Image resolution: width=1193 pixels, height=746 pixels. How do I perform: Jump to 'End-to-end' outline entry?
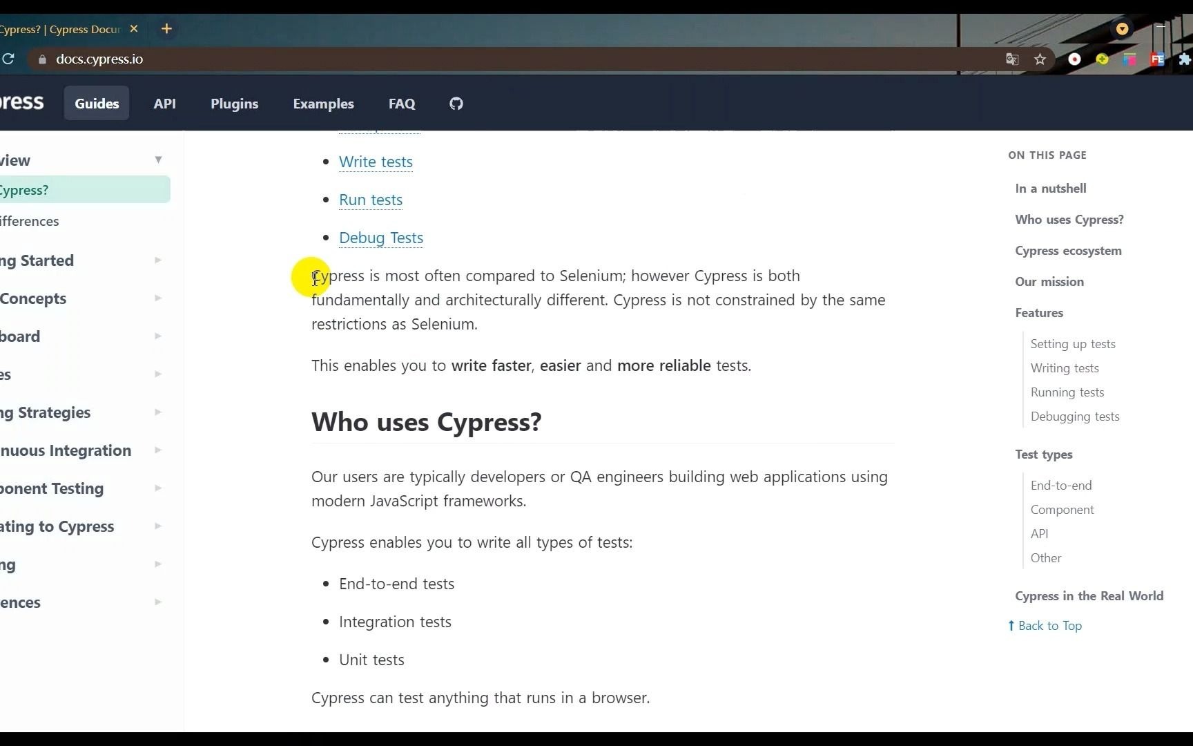[x=1061, y=486]
